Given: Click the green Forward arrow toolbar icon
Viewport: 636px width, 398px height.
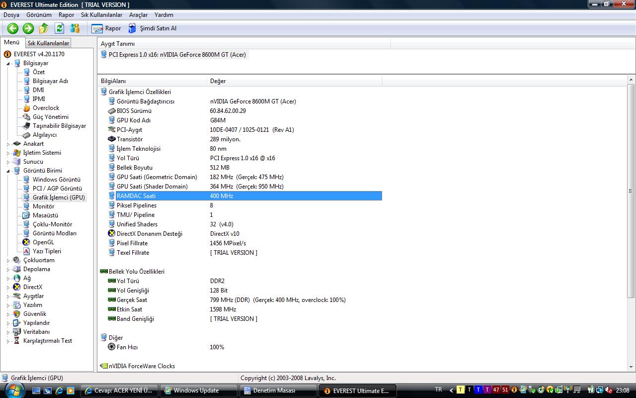Looking at the screenshot, I should point(28,28).
